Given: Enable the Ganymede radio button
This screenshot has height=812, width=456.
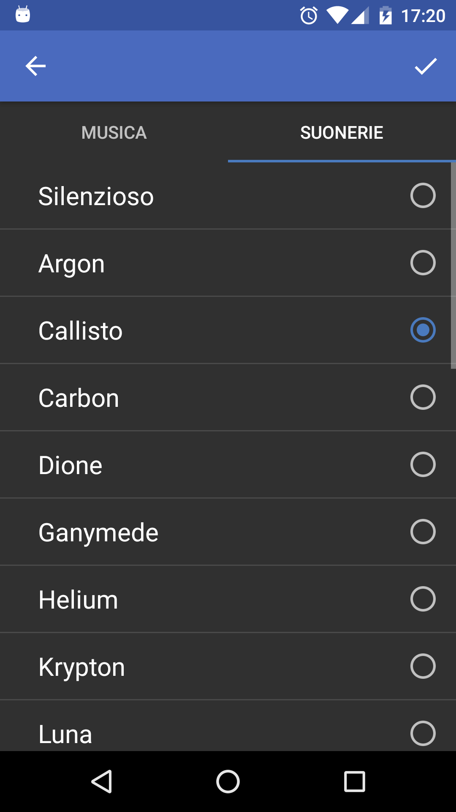Looking at the screenshot, I should click(423, 532).
